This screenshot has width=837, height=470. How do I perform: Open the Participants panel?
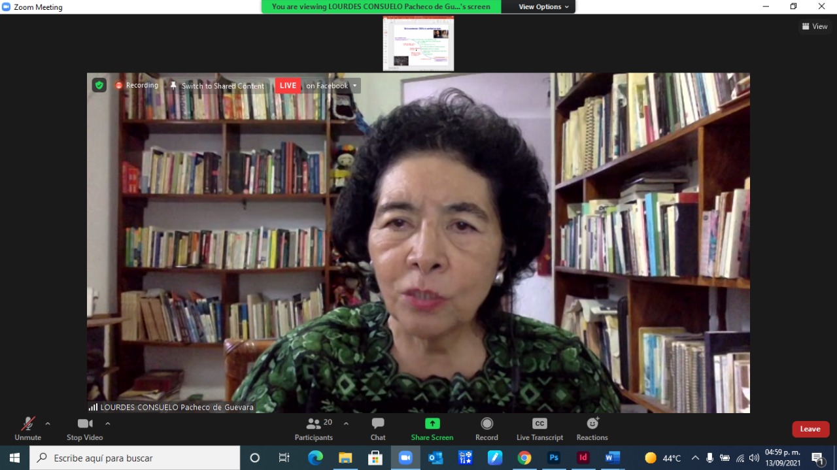click(314, 429)
